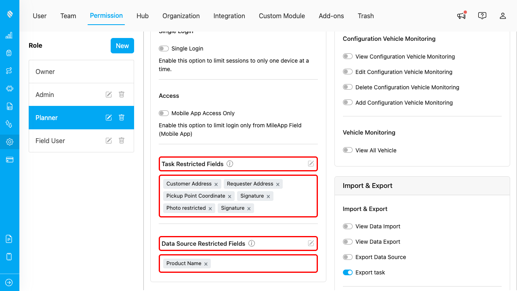Screen dimensions: 517x291
Task: Toggle View All Vehicle permission
Action: click(x=347, y=150)
